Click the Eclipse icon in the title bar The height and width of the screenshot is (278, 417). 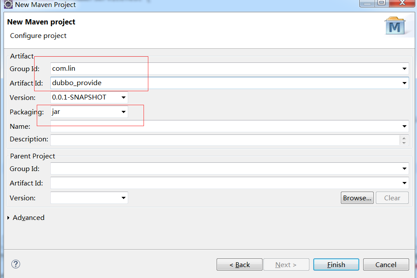click(8, 4)
